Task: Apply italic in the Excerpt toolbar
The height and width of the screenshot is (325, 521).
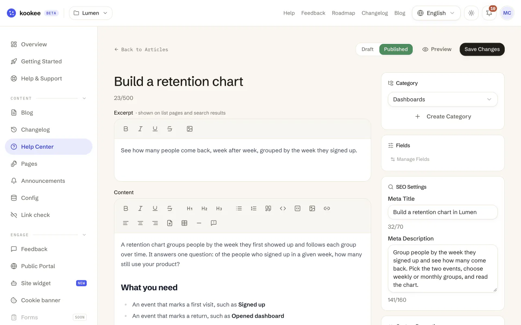Action: [140, 129]
